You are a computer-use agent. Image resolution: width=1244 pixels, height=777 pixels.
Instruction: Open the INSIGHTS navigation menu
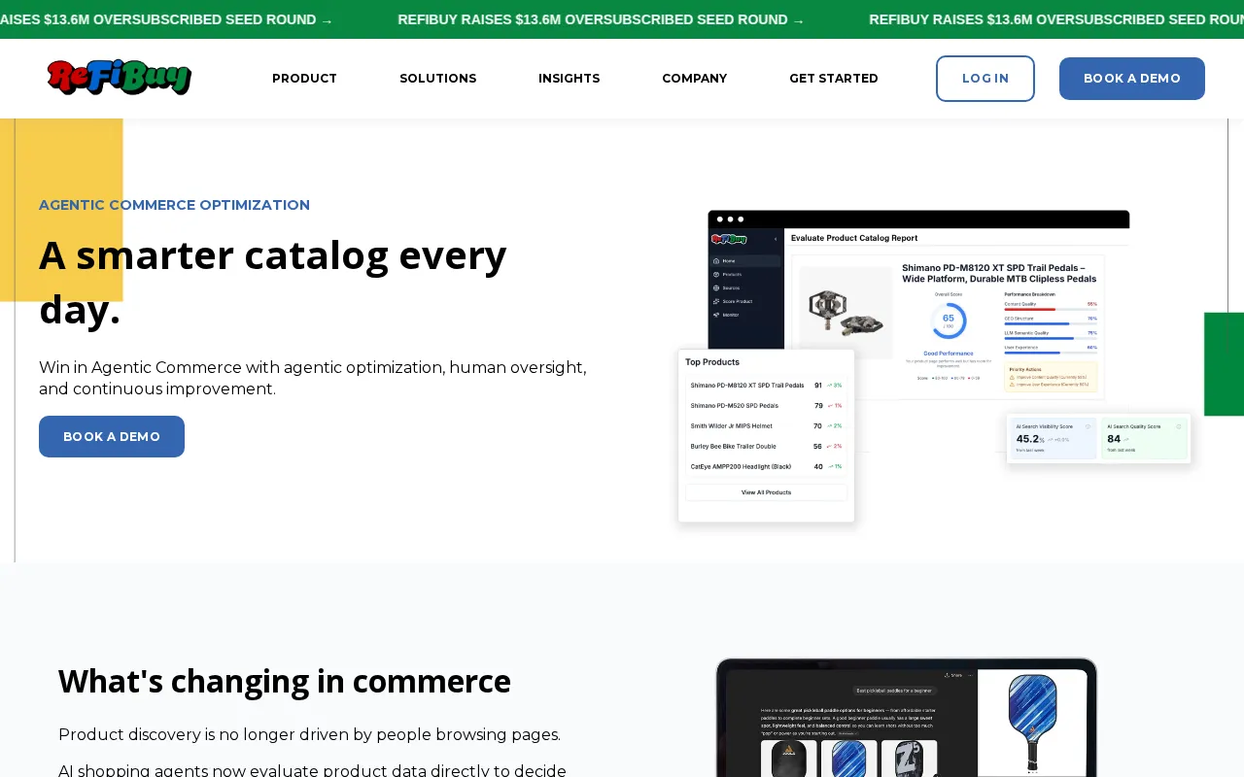[570, 79]
